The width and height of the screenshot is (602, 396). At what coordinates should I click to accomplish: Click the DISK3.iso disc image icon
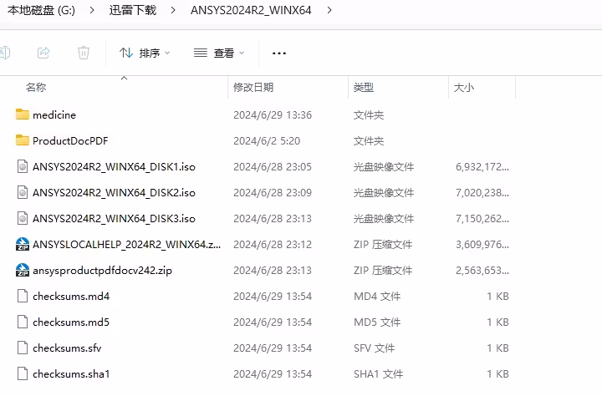pyautogui.click(x=23, y=218)
